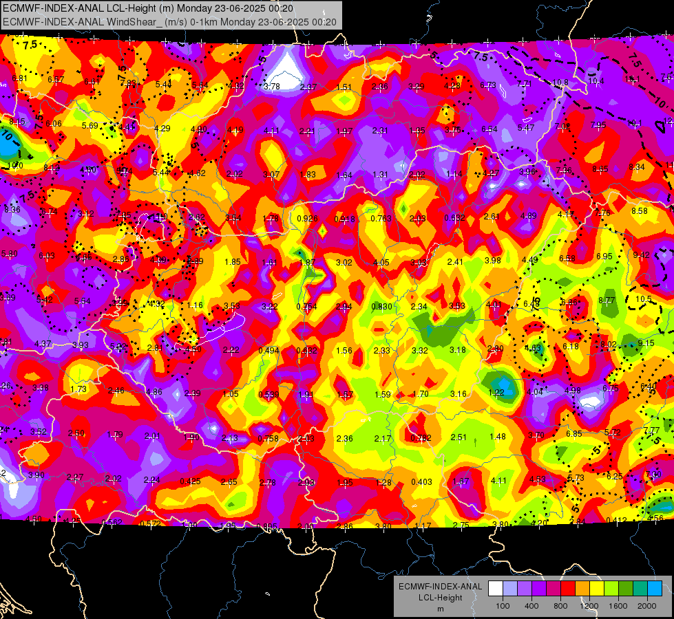The image size is (674, 619).
Task: Click the legend title ECMWF-INDEX-ANAL
Action: (x=440, y=587)
